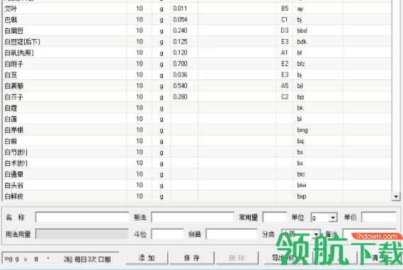This screenshot has height=270, width=403.
Task: Select the 白扁豆 row
Action: pos(197,30)
